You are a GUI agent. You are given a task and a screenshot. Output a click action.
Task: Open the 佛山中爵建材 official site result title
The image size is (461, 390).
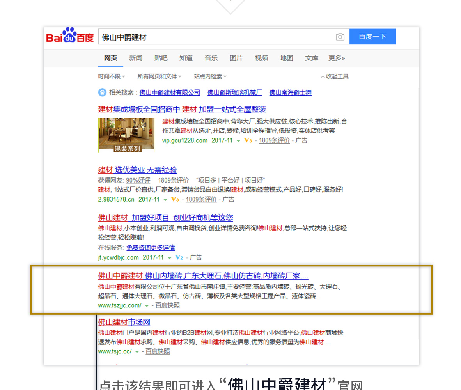coord(203,276)
